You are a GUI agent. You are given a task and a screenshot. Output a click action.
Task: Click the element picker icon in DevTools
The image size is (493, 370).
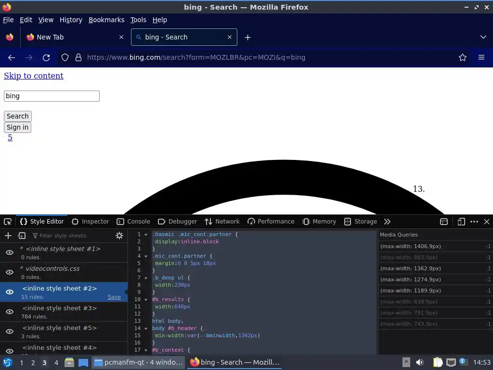(8, 222)
